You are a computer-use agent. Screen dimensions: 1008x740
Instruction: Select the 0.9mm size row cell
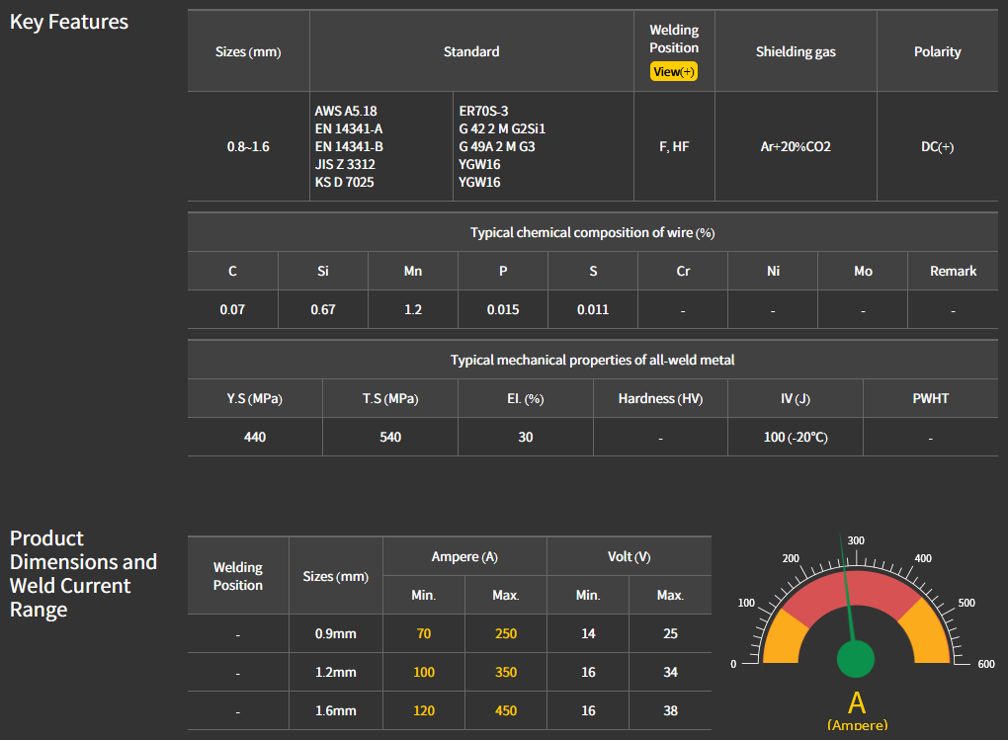point(335,633)
